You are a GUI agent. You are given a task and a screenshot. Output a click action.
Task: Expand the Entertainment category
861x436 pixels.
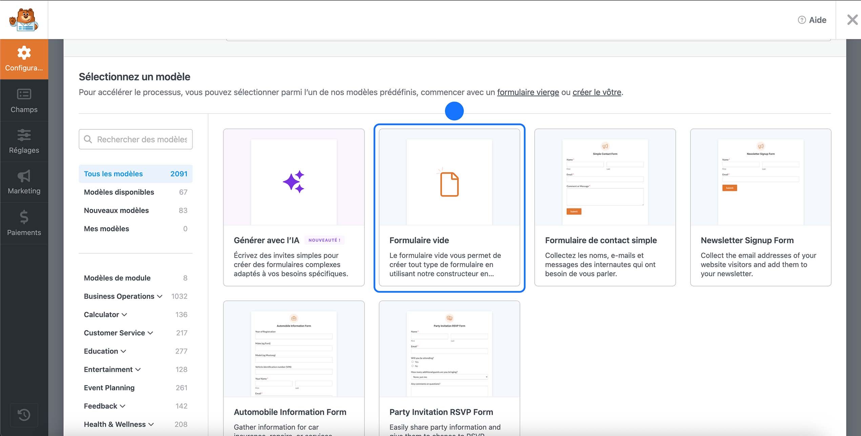click(138, 369)
